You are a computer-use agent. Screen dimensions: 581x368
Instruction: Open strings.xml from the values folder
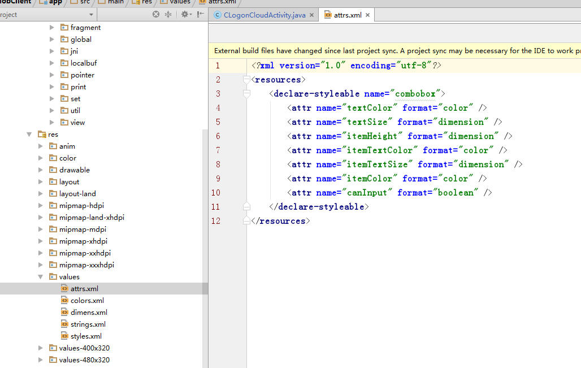pyautogui.click(x=88, y=324)
